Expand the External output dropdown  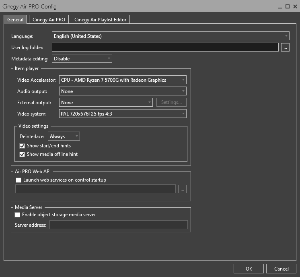click(106, 103)
